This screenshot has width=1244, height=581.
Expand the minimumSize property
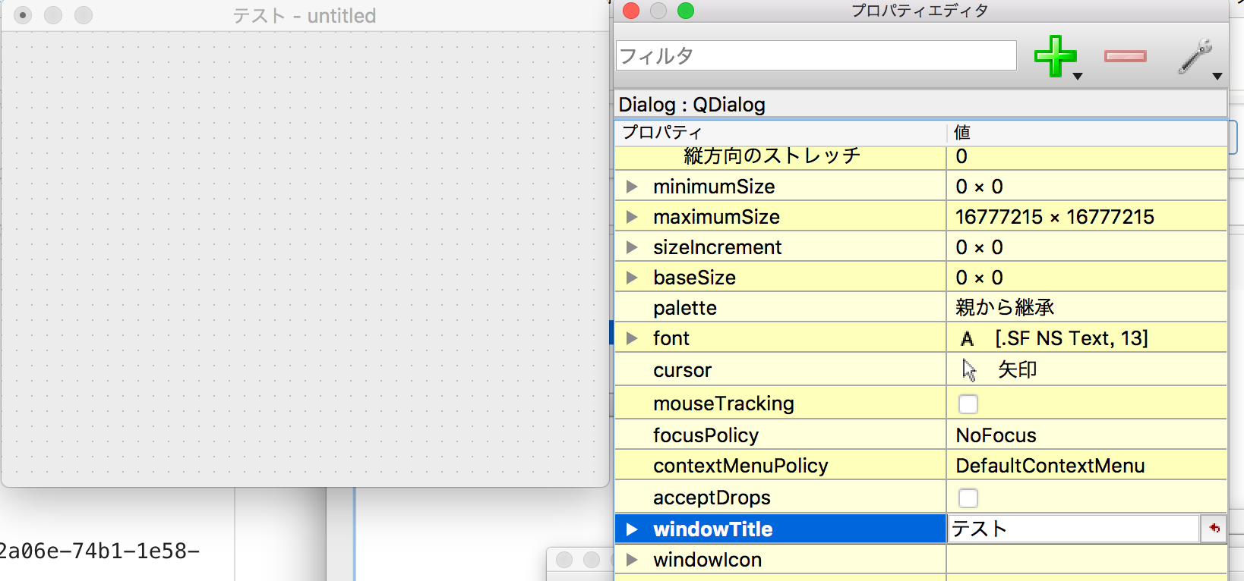tap(631, 187)
